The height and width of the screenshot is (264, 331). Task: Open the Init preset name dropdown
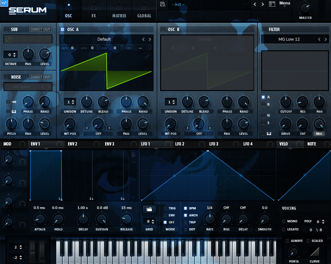click(x=209, y=4)
